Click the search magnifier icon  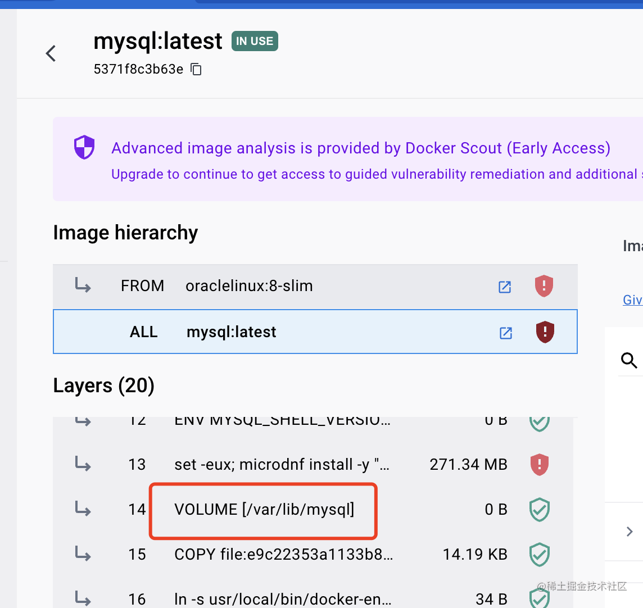(629, 360)
